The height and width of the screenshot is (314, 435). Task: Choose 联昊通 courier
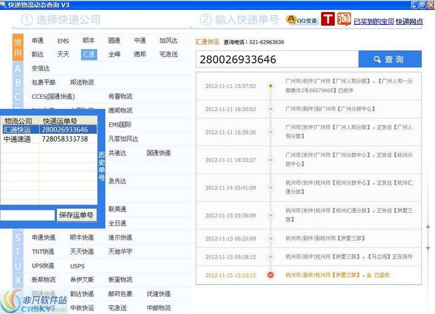point(117,209)
